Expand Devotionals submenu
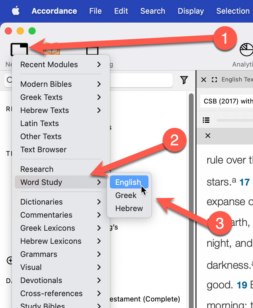This screenshot has height=308, width=253. click(61, 280)
